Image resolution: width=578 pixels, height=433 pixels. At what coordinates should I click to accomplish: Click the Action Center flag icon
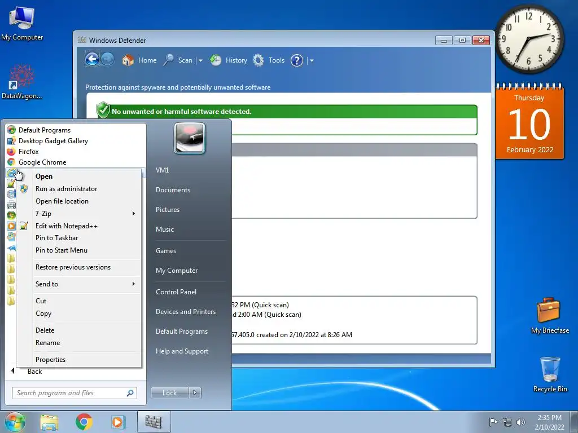[493, 422]
